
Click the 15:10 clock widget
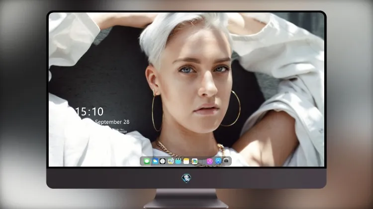(89, 111)
